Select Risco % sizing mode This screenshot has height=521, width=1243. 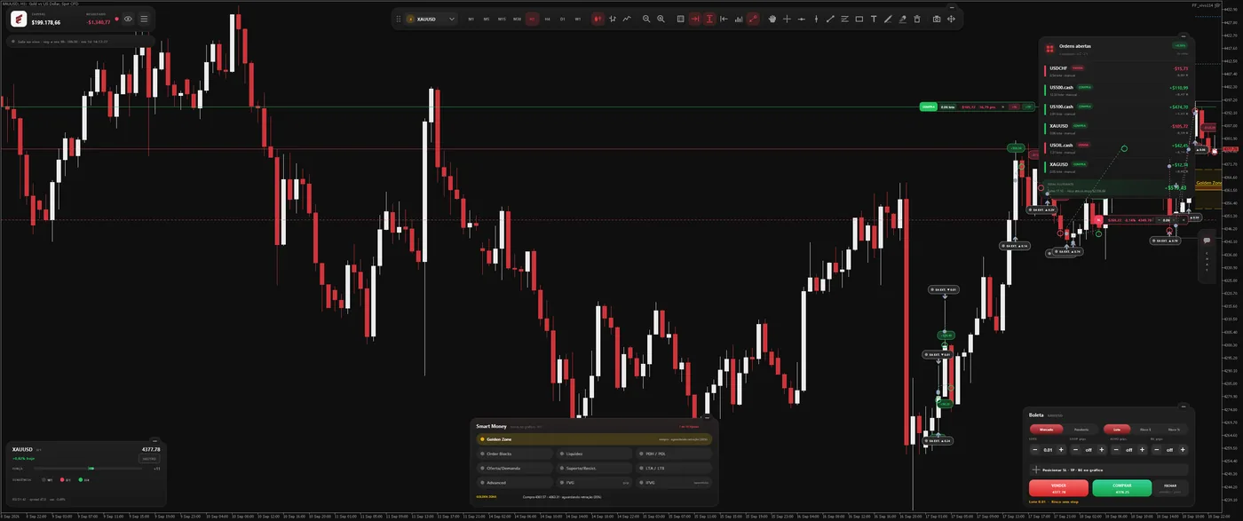(x=1174, y=430)
